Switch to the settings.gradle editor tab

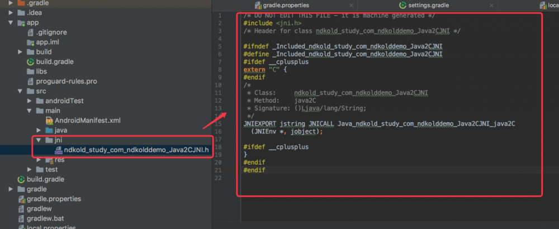(428, 6)
